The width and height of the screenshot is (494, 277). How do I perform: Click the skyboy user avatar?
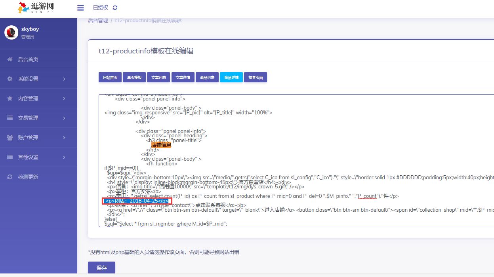point(11,32)
